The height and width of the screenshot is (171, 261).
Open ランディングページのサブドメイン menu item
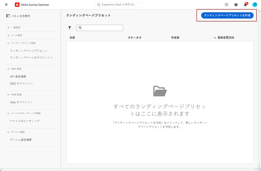(32, 58)
